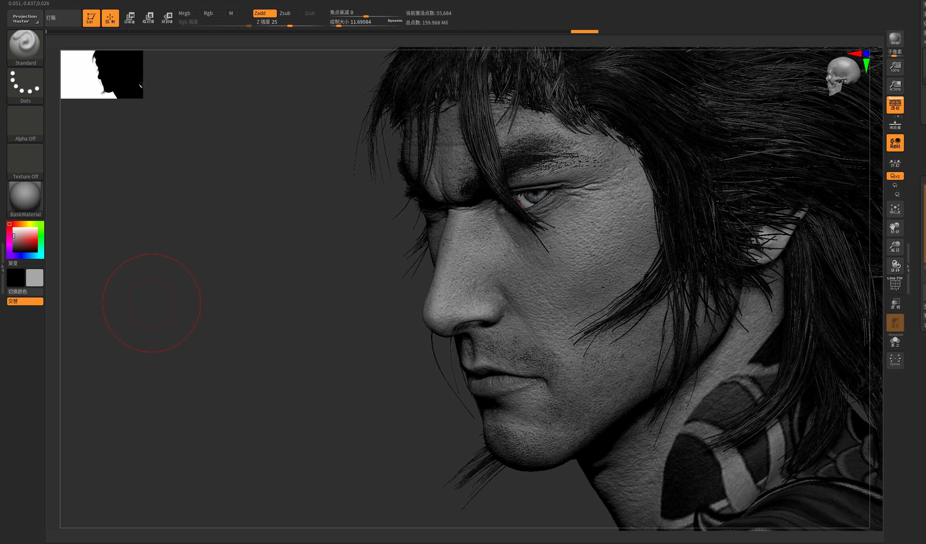Toggle Line Fill PolyF display
The height and width of the screenshot is (544, 926).
click(x=895, y=284)
